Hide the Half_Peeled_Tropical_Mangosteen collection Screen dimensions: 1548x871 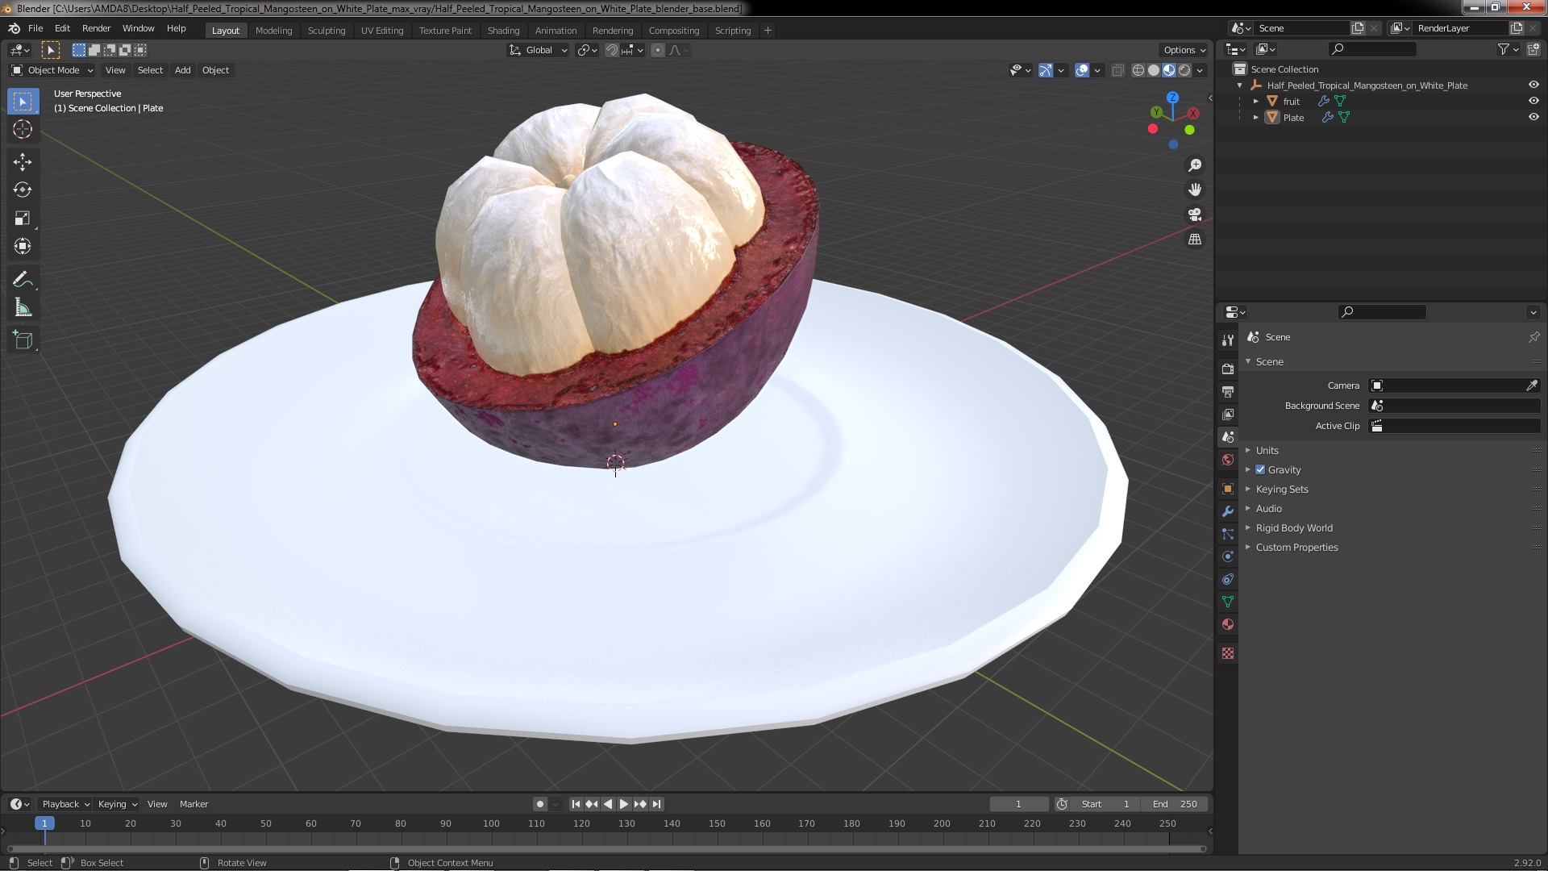click(1533, 85)
